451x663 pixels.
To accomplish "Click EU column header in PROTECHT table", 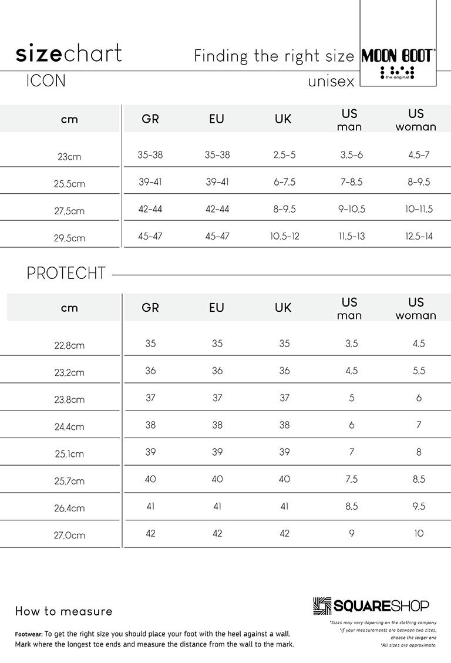I will tap(217, 307).
